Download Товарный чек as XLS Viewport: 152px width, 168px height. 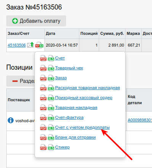(51, 68)
